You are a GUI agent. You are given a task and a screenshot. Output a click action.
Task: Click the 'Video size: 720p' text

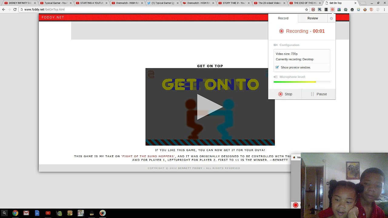[286, 54]
